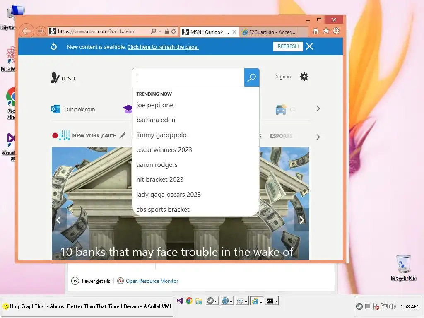
Task: Open a new blank tab button
Action: click(303, 32)
